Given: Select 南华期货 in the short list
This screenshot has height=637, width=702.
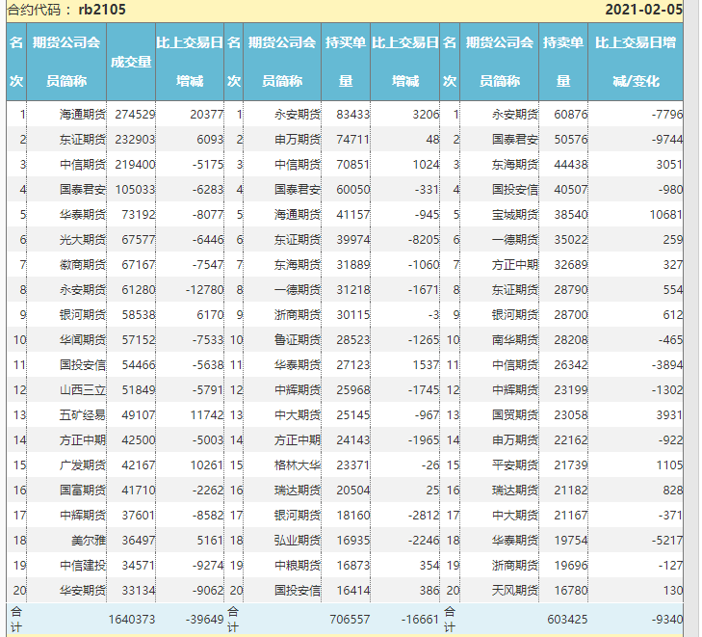Looking at the screenshot, I should [x=515, y=340].
